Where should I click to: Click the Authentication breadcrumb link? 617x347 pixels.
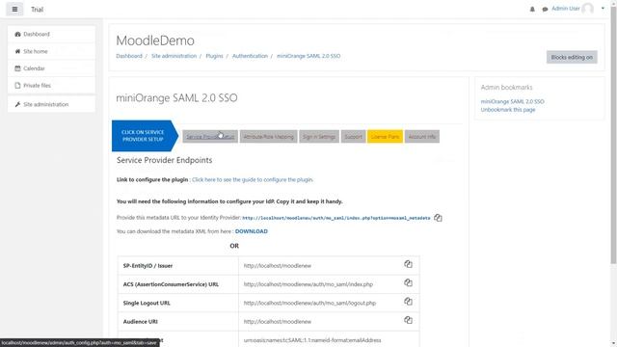pyautogui.click(x=250, y=56)
